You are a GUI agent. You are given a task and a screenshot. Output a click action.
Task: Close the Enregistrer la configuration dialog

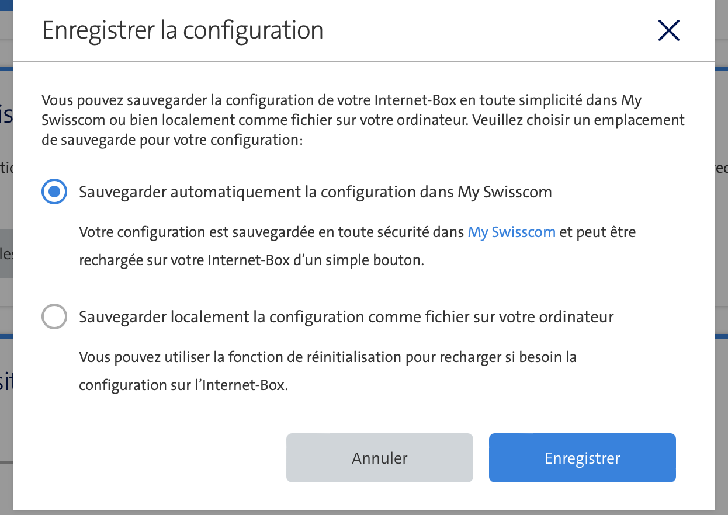pos(668,30)
